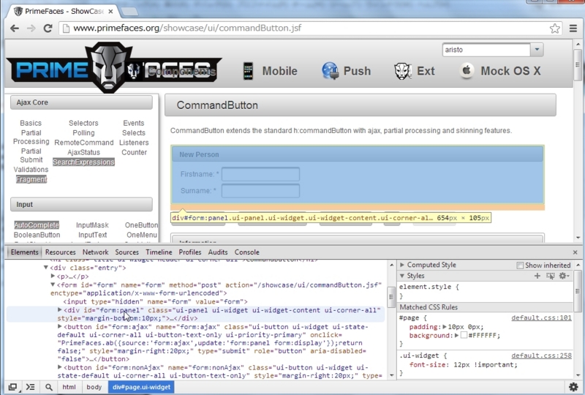Screen dimensions: 585x395
Task: Open default.css:258 source link
Action: click(x=541, y=355)
